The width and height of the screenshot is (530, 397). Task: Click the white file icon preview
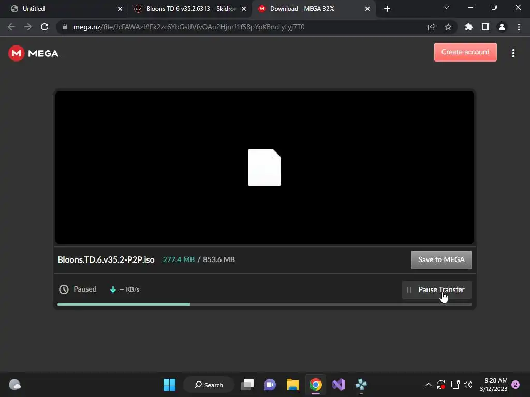tap(264, 167)
